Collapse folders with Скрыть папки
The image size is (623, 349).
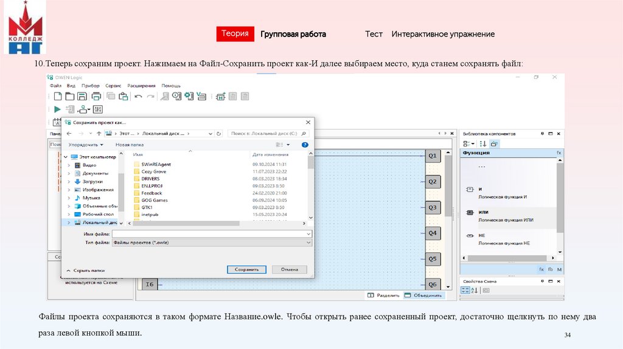[85, 271]
